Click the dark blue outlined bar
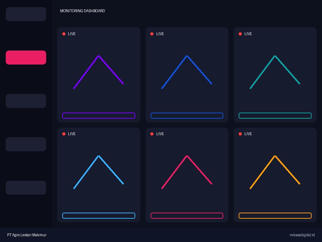This screenshot has width=322, height=242. [x=187, y=116]
